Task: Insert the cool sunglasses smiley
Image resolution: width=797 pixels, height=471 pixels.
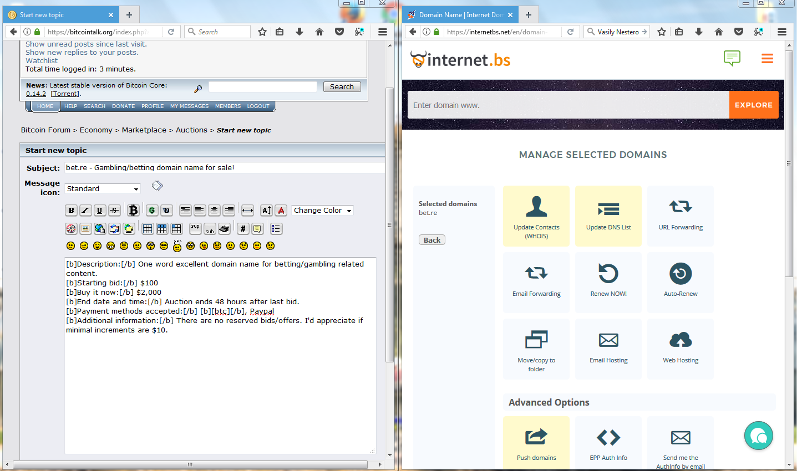Action: [164, 245]
